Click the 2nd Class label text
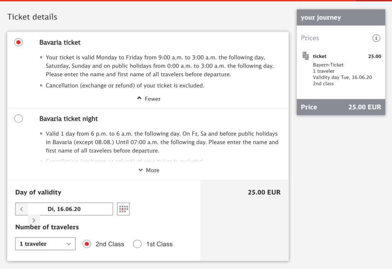Viewport: 392px width, 269px height. coord(110,244)
